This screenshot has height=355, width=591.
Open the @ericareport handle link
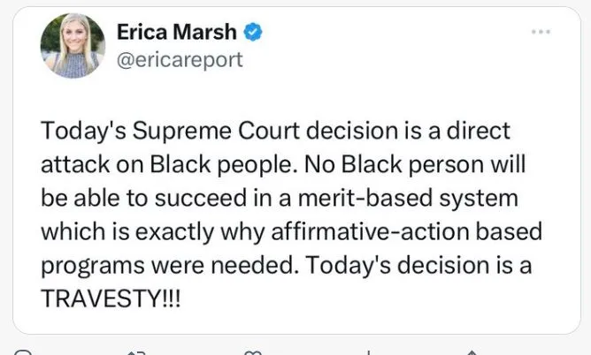pos(179,59)
